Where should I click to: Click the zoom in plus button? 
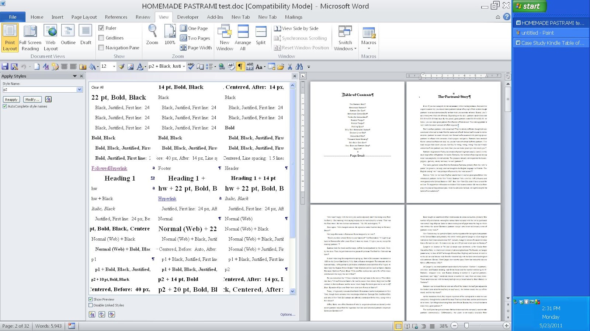[506, 326]
